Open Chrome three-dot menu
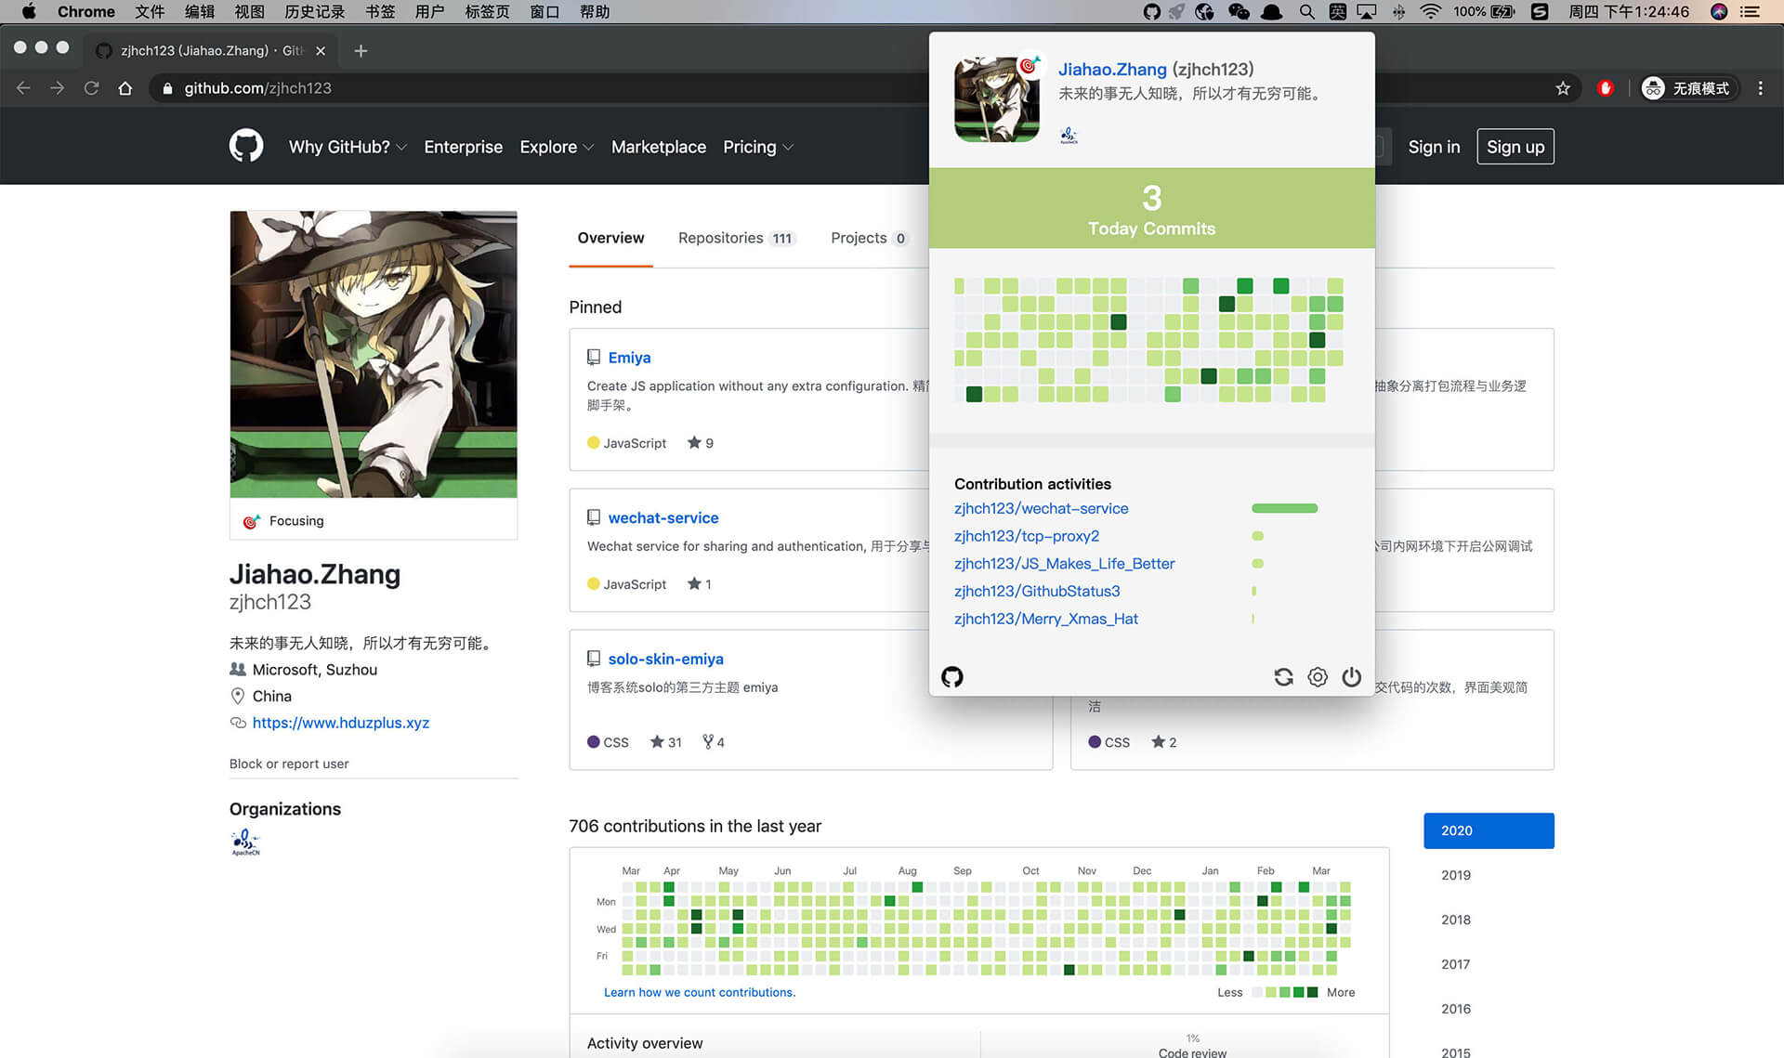Image resolution: width=1784 pixels, height=1058 pixels. tap(1761, 88)
